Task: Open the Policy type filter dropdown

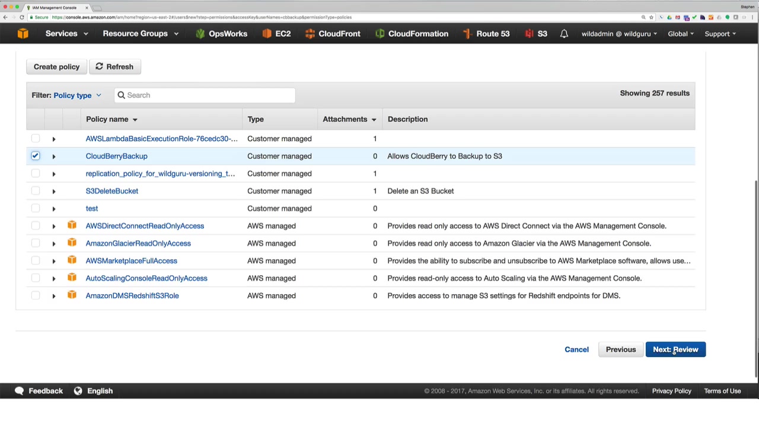Action: pyautogui.click(x=77, y=95)
